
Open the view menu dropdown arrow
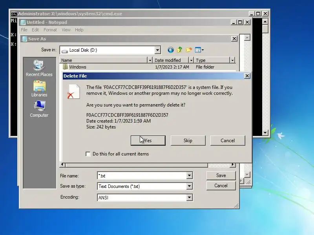203,50
